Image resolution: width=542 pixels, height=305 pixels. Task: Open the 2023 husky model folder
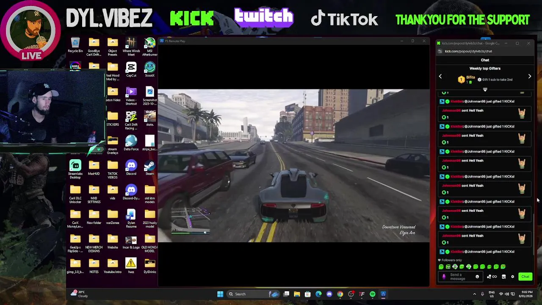coord(150,219)
